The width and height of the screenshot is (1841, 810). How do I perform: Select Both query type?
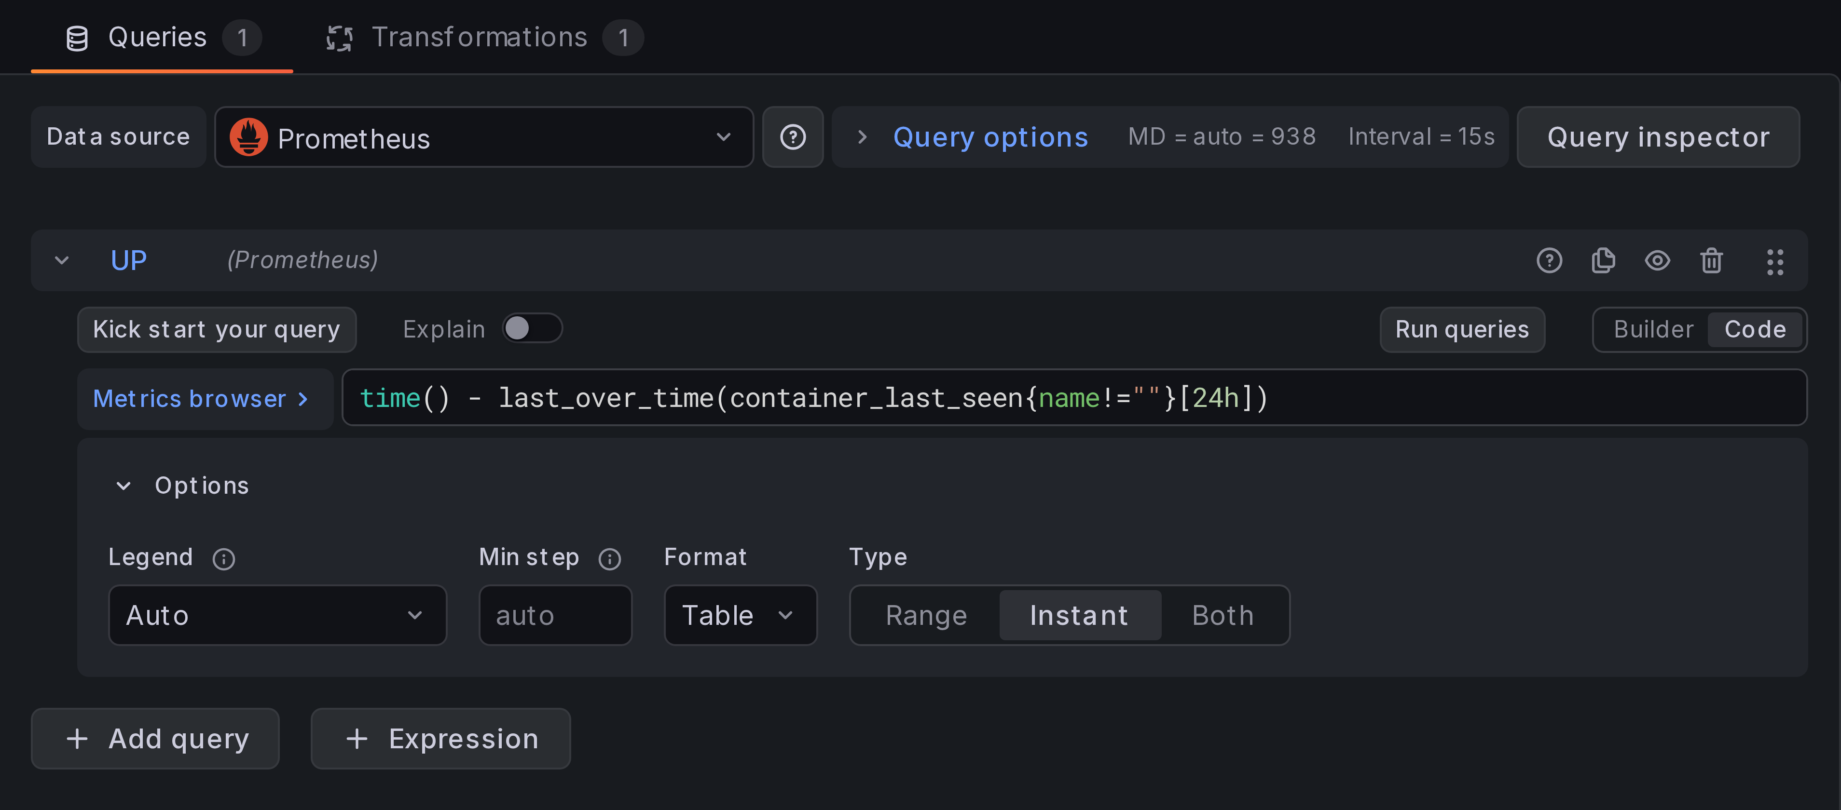click(x=1223, y=616)
